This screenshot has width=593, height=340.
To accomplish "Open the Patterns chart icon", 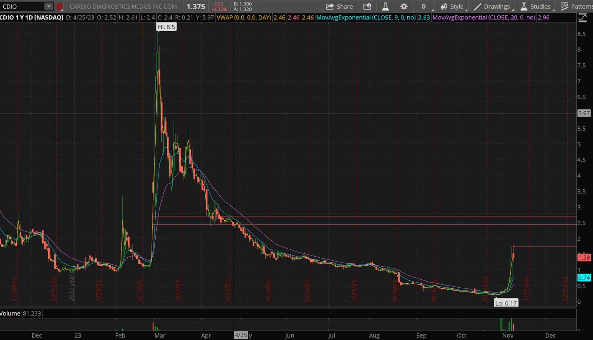I will [x=577, y=6].
